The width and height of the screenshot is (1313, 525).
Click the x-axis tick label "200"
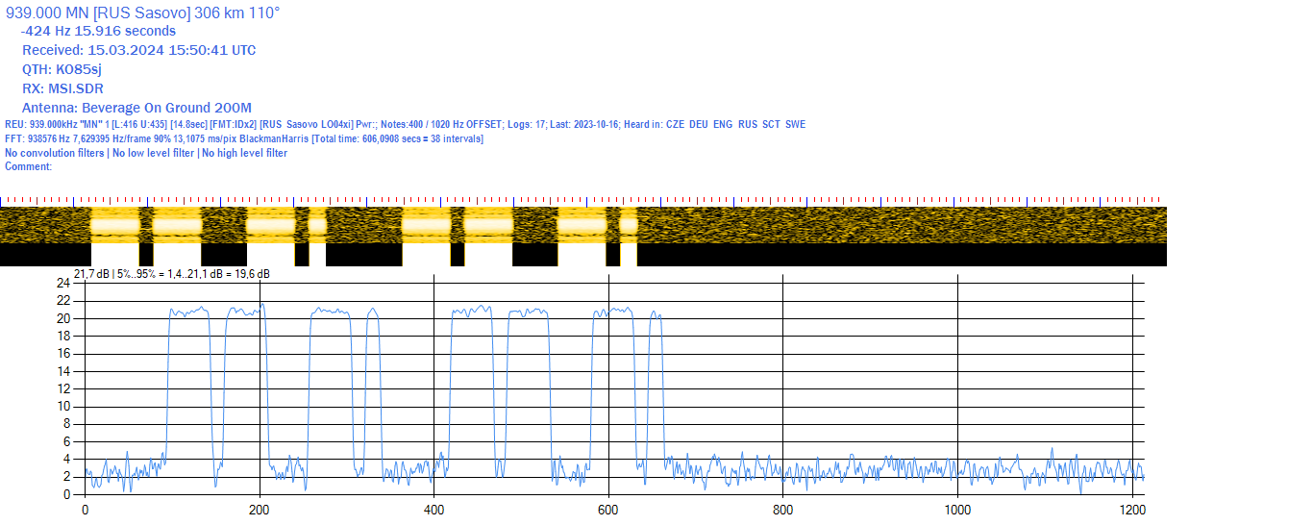260,511
